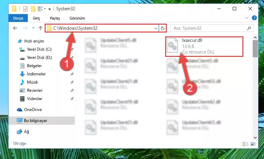Click the vertical scrollbar down arrow
The height and width of the screenshot is (159, 264).
coord(255,138)
